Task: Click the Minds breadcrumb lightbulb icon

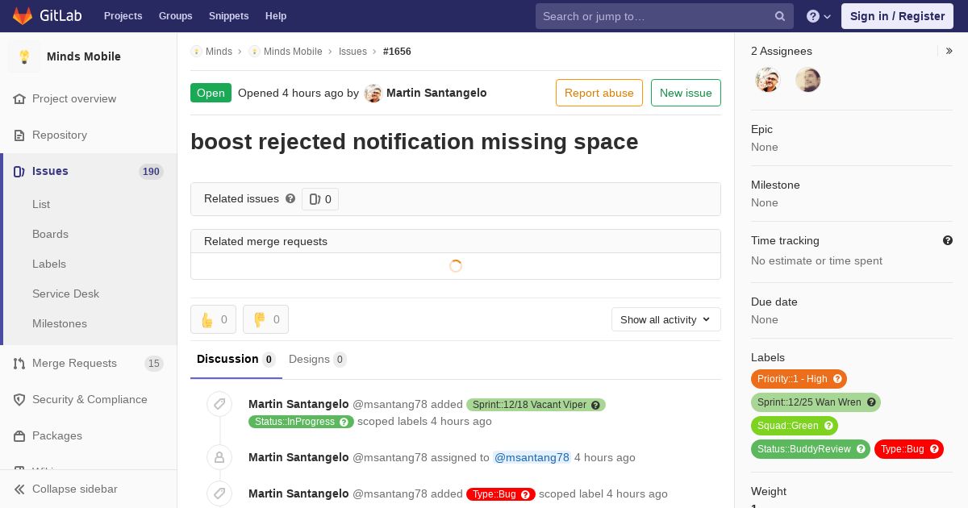Action: [x=196, y=51]
